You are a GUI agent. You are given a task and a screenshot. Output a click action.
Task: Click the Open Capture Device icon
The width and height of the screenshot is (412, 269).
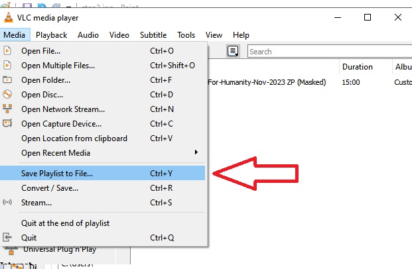[x=7, y=123]
